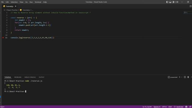Open the Selection menu
192x108 pixels.
coord(14,2)
